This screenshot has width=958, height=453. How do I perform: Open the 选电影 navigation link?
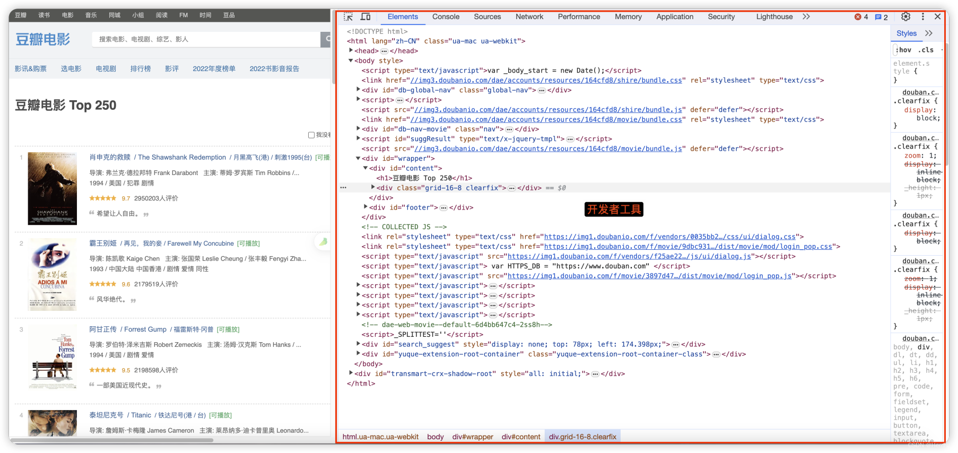(71, 69)
